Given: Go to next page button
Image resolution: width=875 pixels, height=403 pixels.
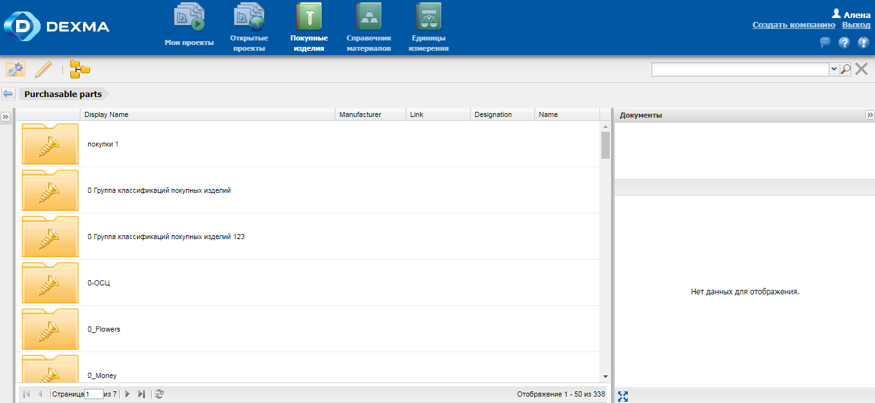Looking at the screenshot, I should [x=127, y=394].
